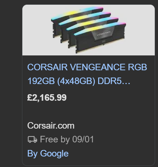Click the word 'CORSAIR' in the title
Viewport: 158px width, 167px height.
coord(47,67)
